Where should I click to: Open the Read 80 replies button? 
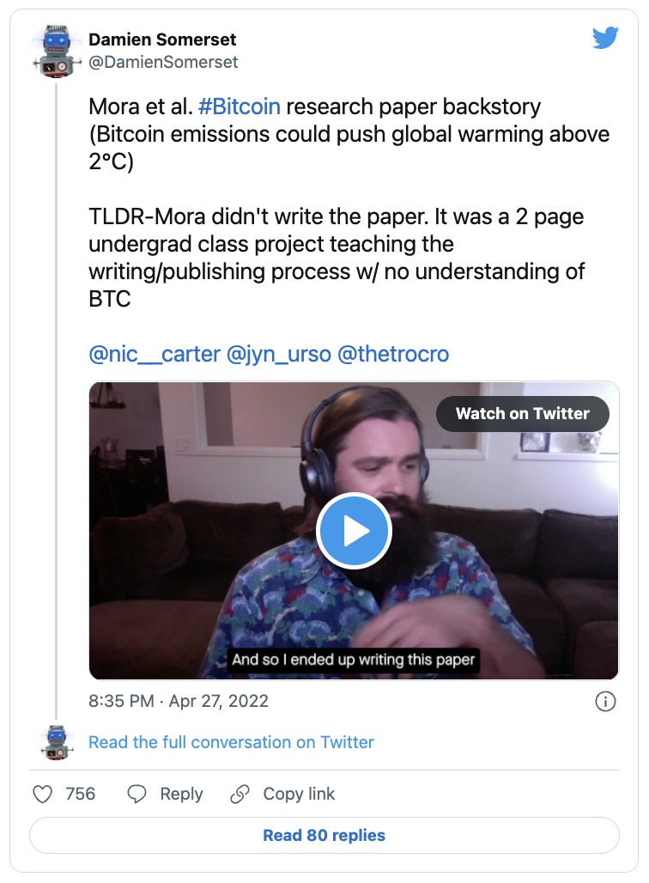coord(324,835)
